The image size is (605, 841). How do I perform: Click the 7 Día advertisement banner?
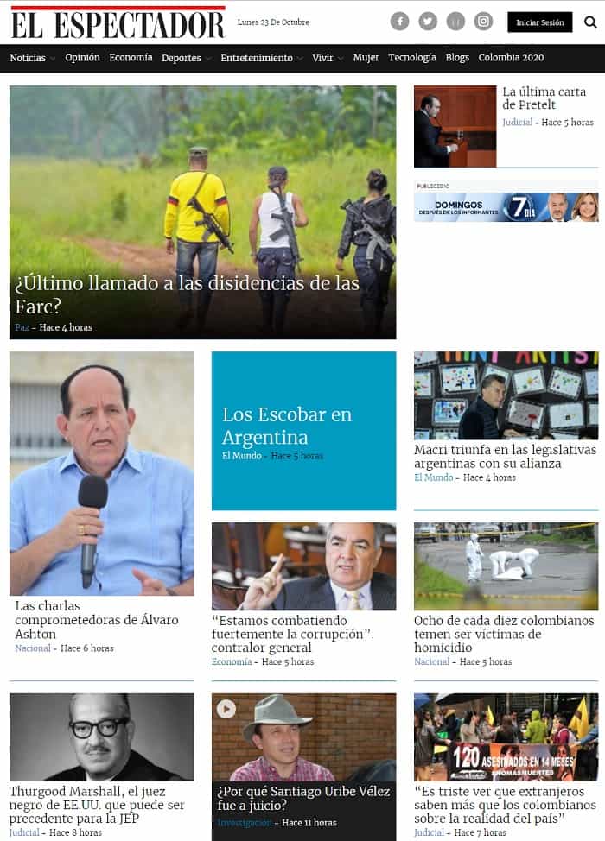(506, 207)
